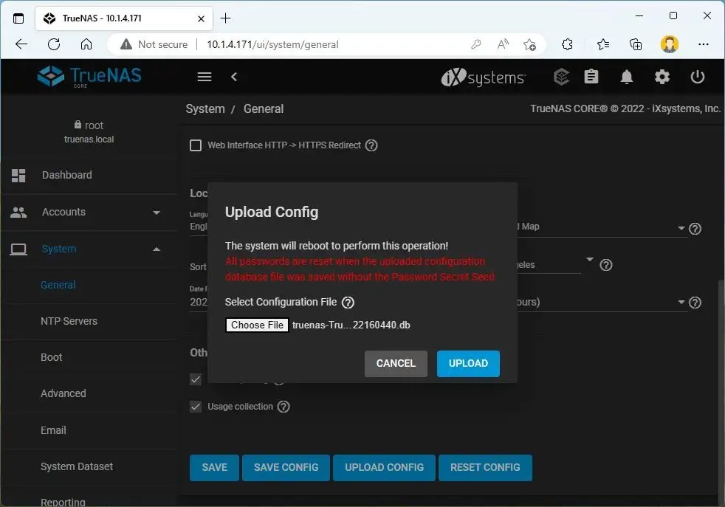
Task: Click the Power options icon
Action: tap(697, 77)
